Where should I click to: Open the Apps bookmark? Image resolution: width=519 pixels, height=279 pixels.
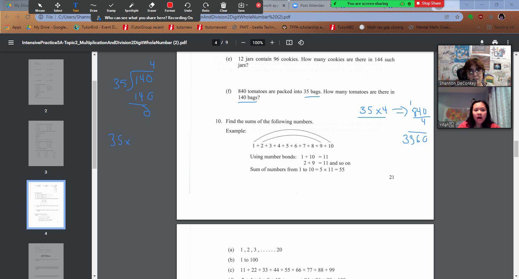point(13,27)
